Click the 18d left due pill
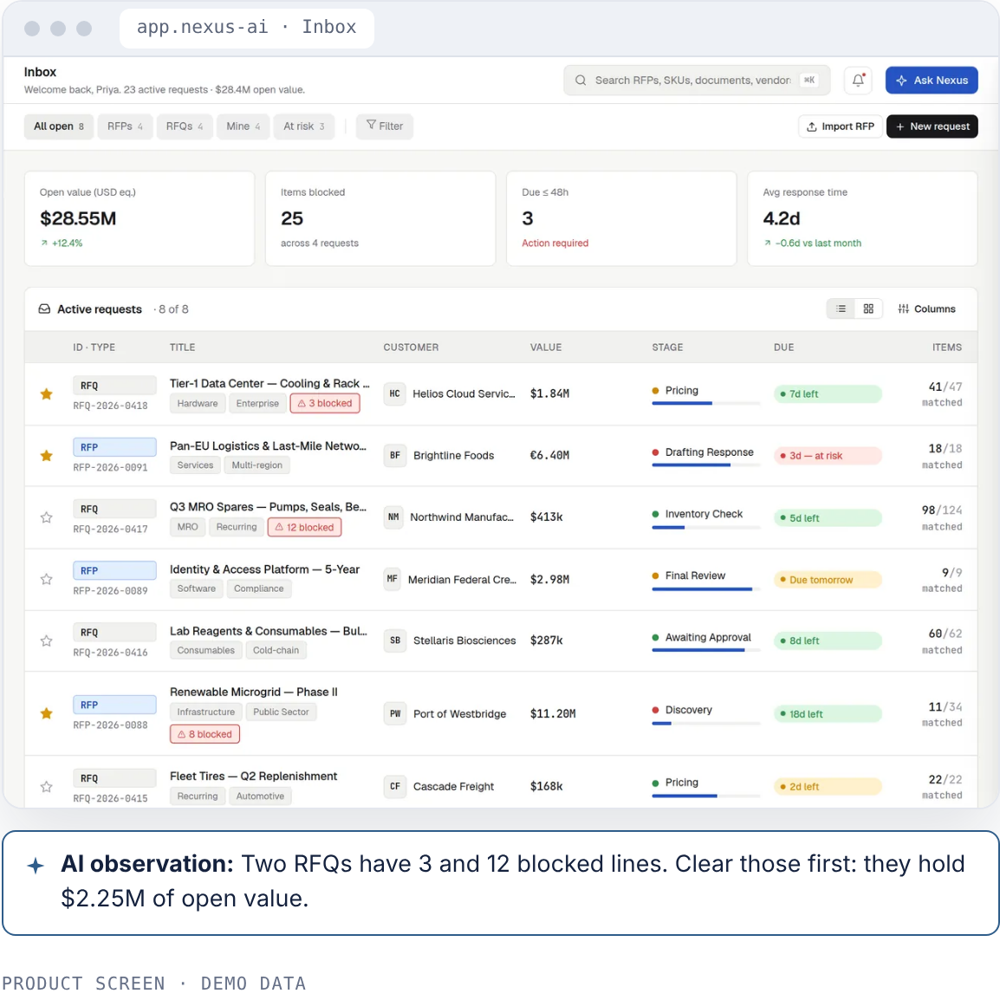The image size is (1000, 1000). (828, 714)
